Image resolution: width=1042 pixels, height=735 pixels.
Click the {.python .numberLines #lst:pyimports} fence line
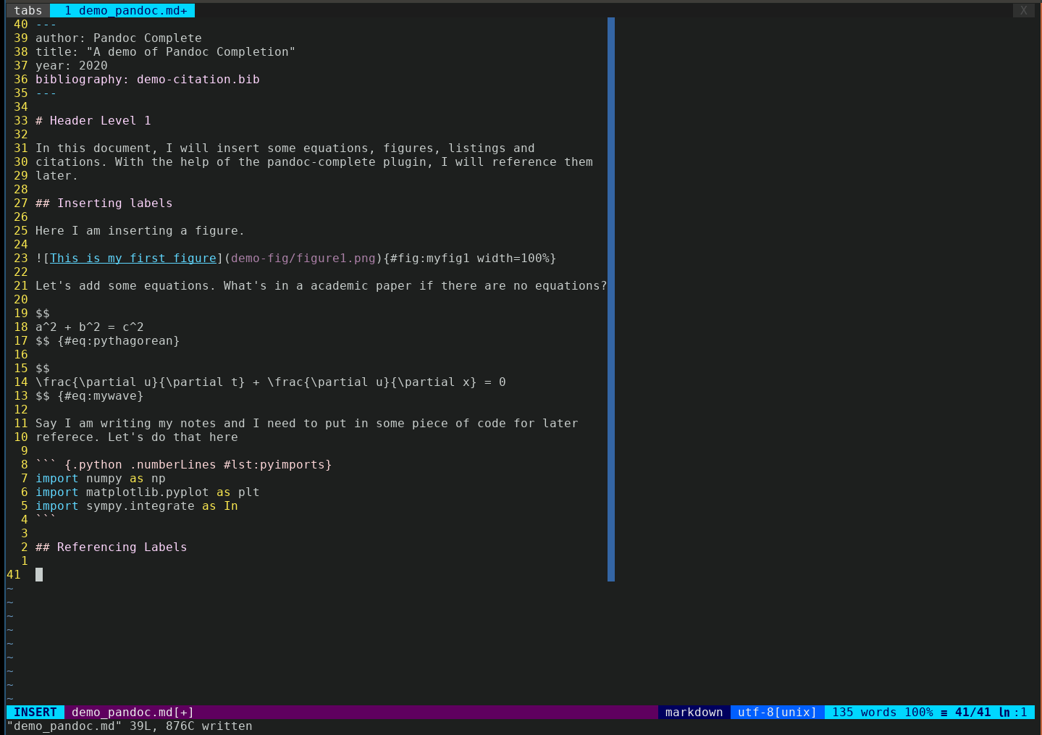click(x=184, y=464)
